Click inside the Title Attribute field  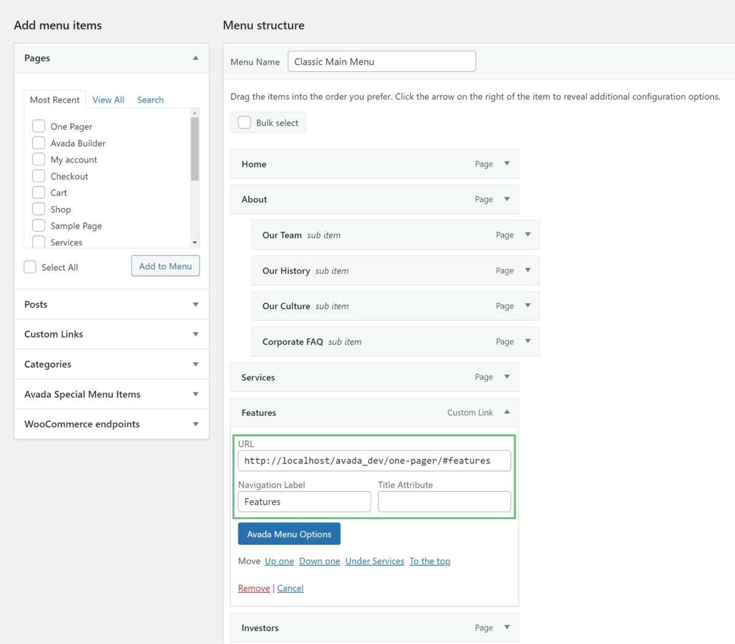[443, 501]
